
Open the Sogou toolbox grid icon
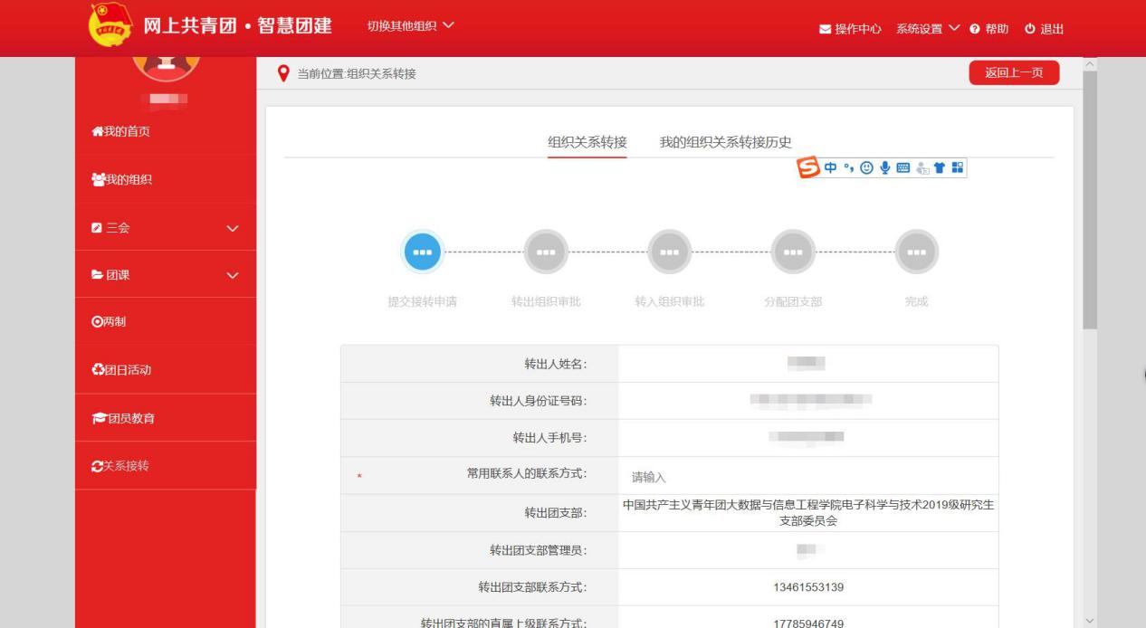(958, 168)
